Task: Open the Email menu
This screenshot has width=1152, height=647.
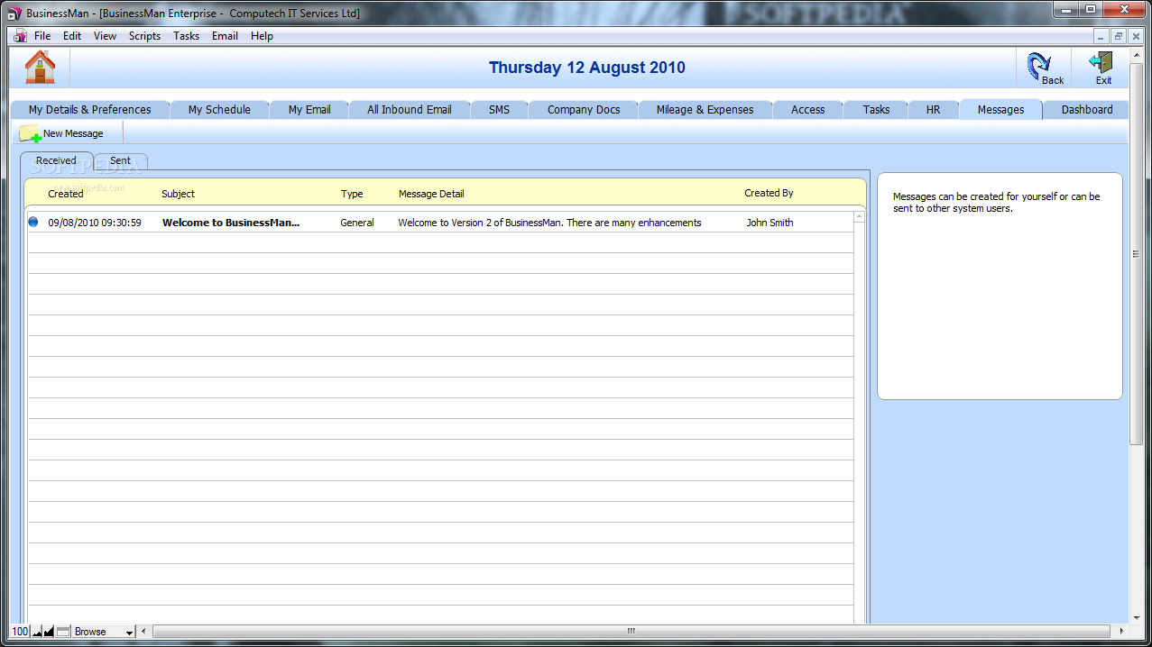Action: 225,36
